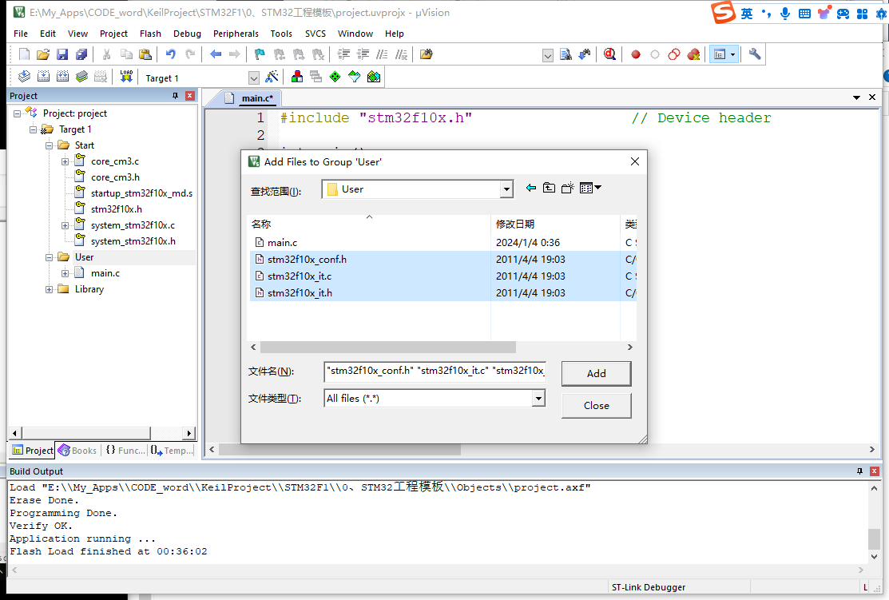This screenshot has width=889, height=600.
Task: Click the Translate file icon
Action: [25, 77]
